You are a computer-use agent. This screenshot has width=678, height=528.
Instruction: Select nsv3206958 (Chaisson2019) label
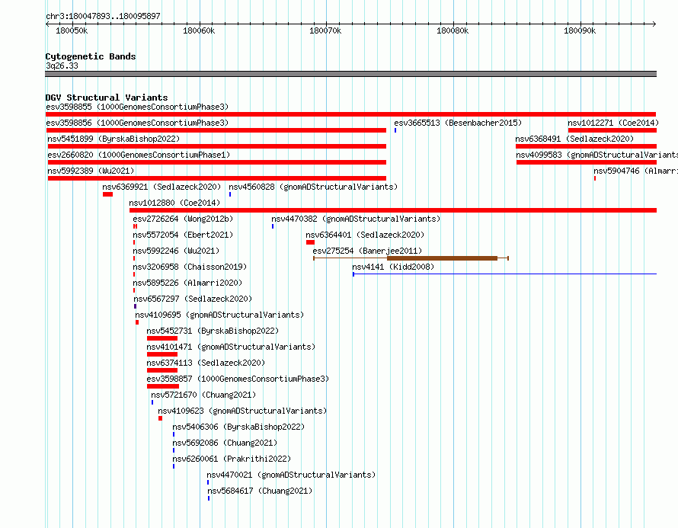click(x=190, y=267)
